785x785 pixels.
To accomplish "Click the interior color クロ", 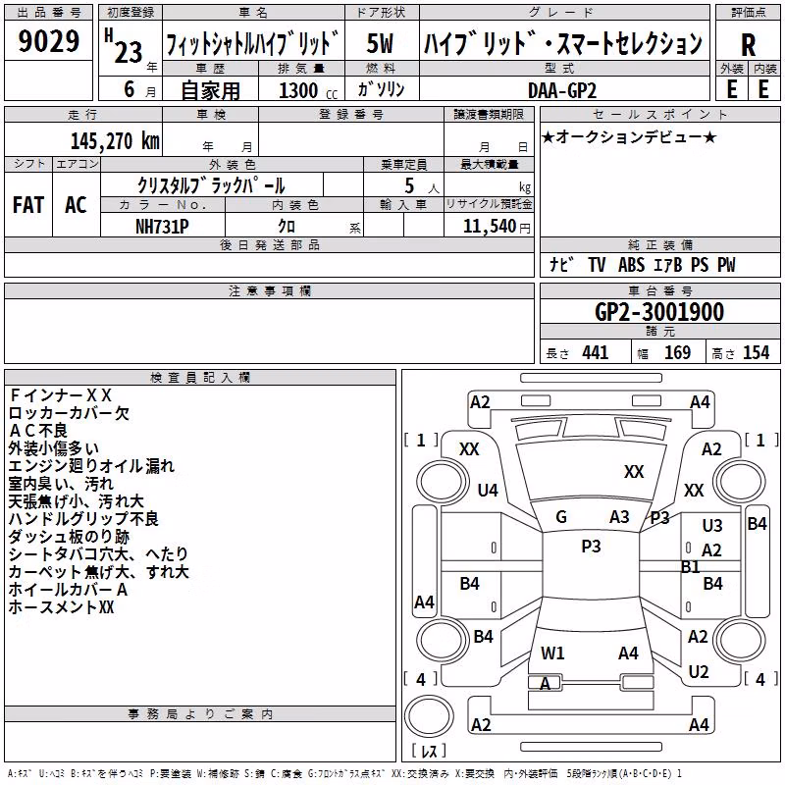I will click(287, 227).
